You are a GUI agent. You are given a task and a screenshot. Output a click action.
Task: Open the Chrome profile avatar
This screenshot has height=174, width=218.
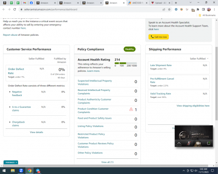(209, 10)
